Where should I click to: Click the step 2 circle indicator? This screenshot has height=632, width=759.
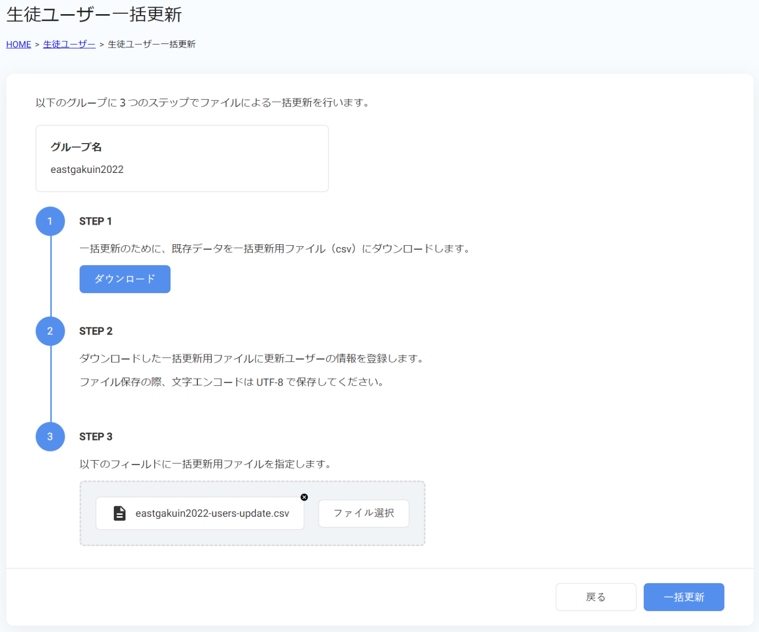50,331
